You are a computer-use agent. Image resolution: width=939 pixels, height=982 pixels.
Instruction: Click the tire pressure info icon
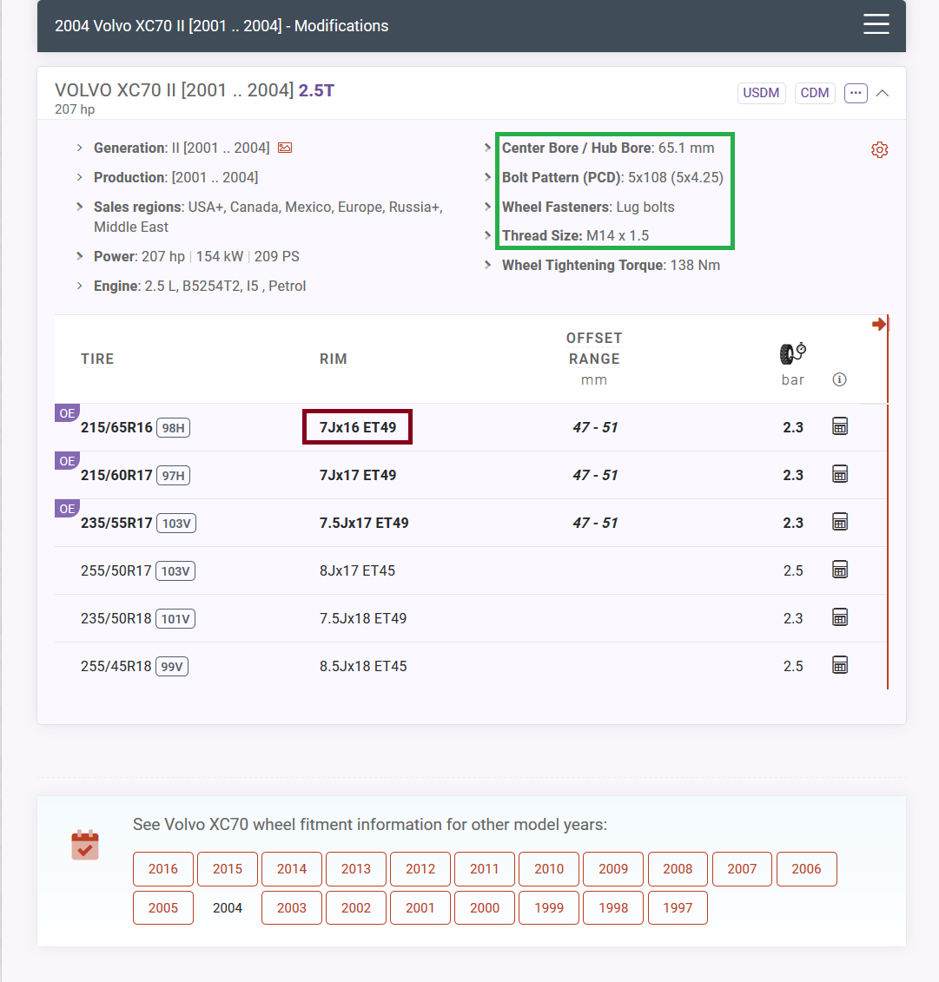[x=839, y=379]
